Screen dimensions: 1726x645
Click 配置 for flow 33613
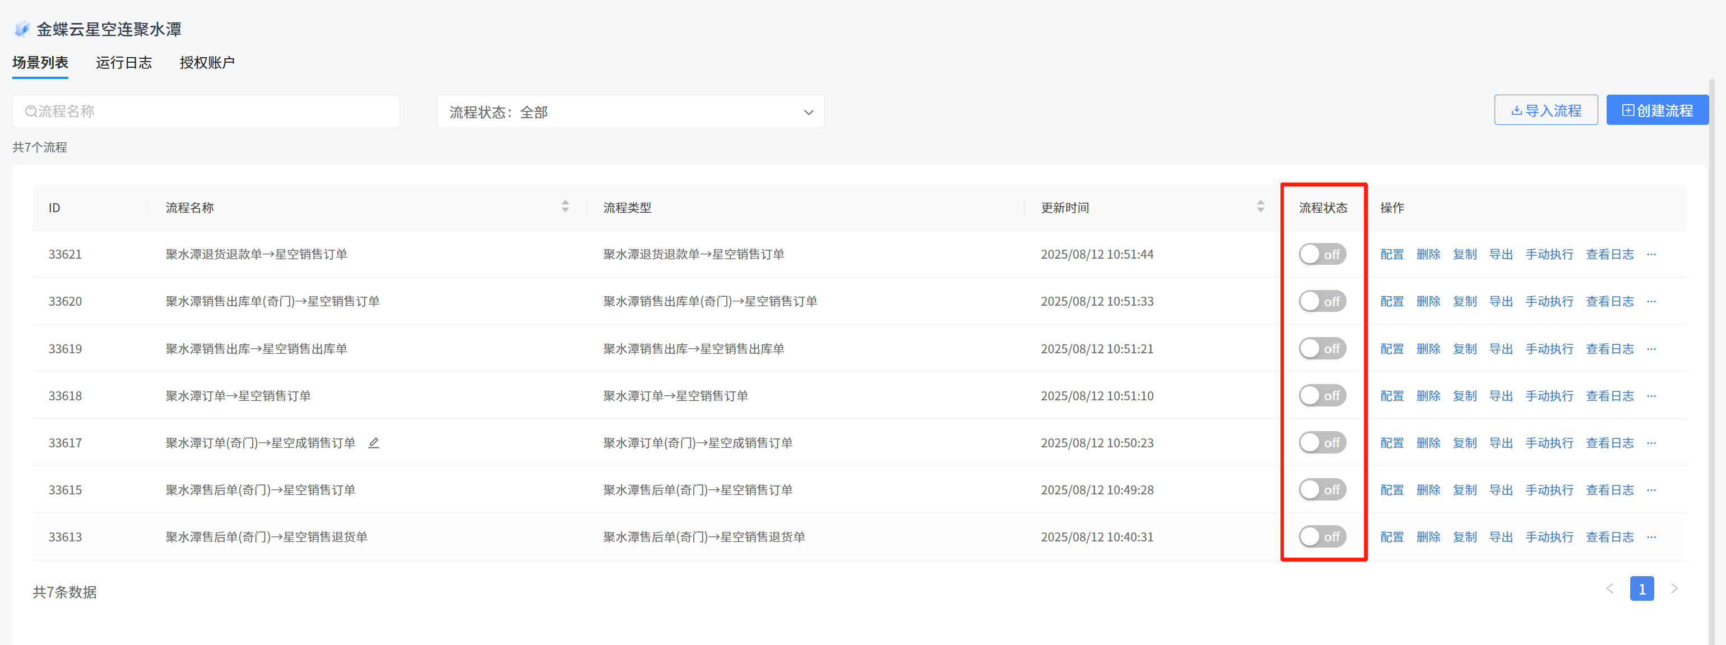tap(1393, 537)
